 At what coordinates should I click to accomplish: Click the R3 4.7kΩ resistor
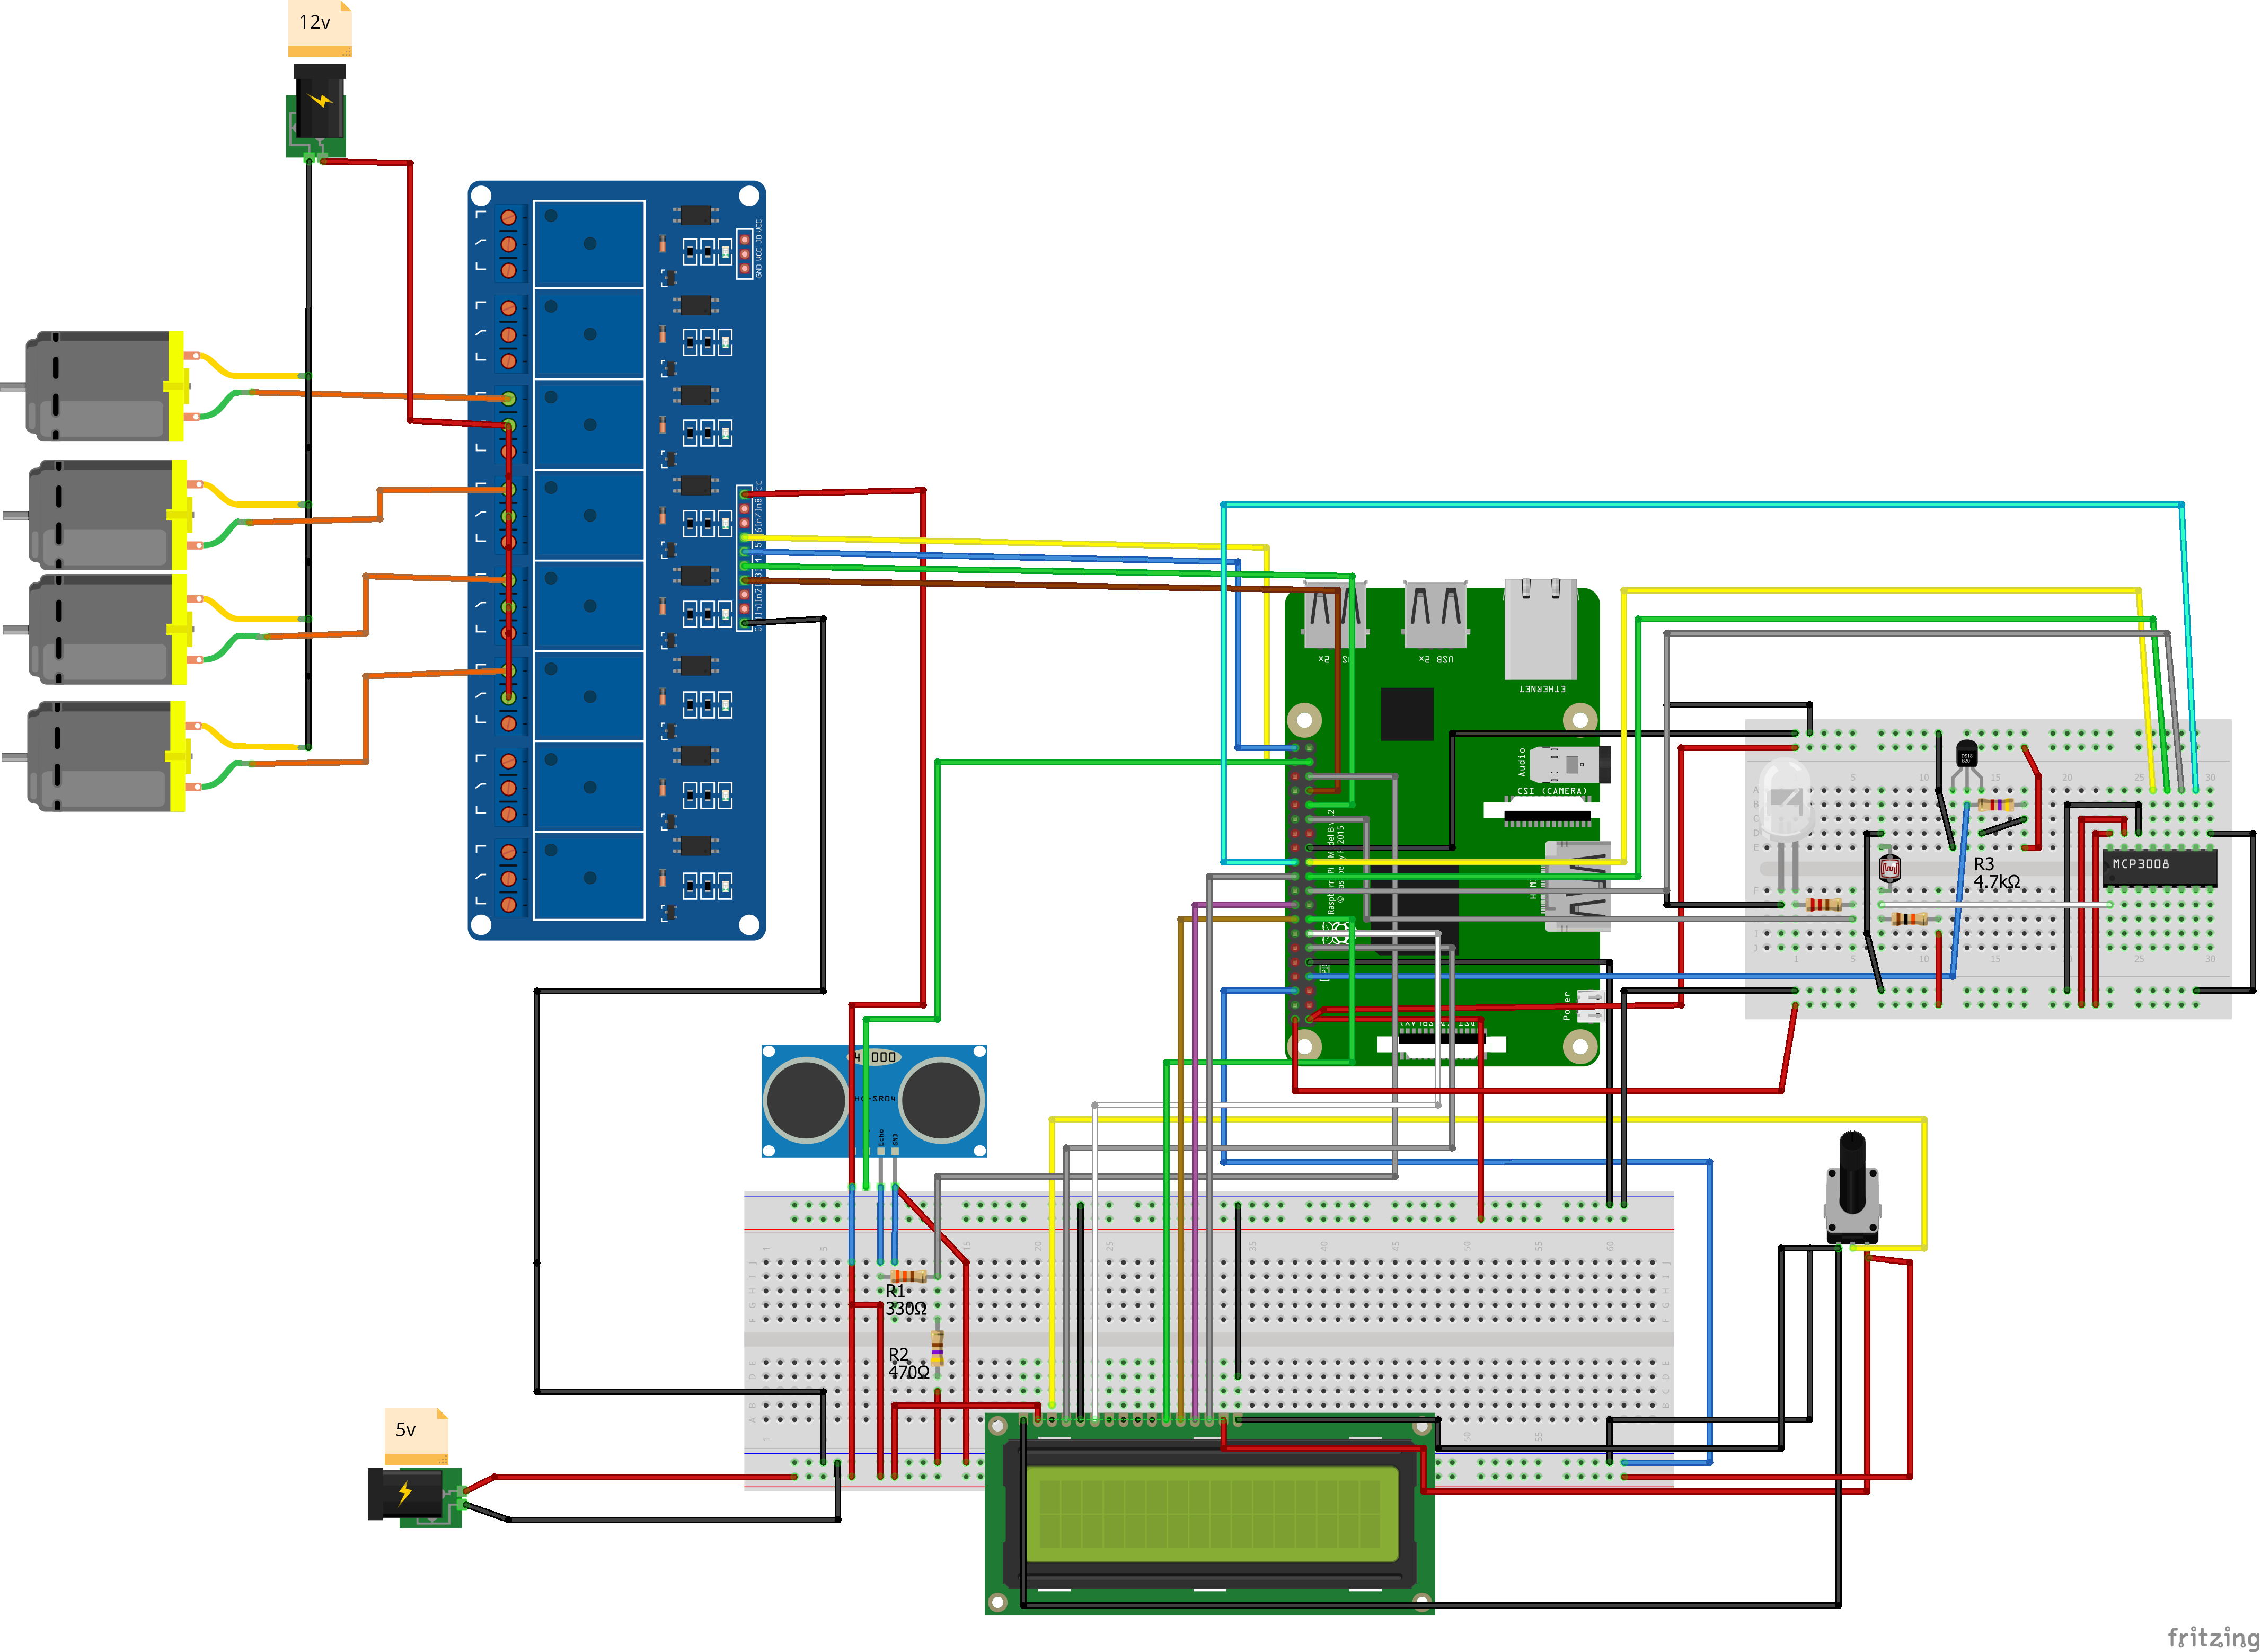click(x=1995, y=804)
